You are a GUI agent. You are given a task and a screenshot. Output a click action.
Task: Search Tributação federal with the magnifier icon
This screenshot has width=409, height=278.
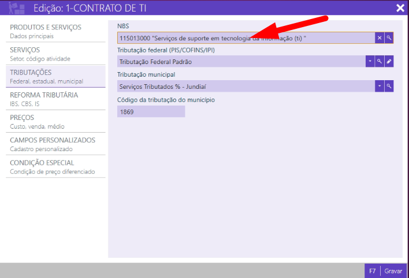(380, 62)
